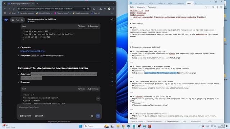
Task: Open the Просмотр menu in Notepad
Action: [x=152, y=7]
